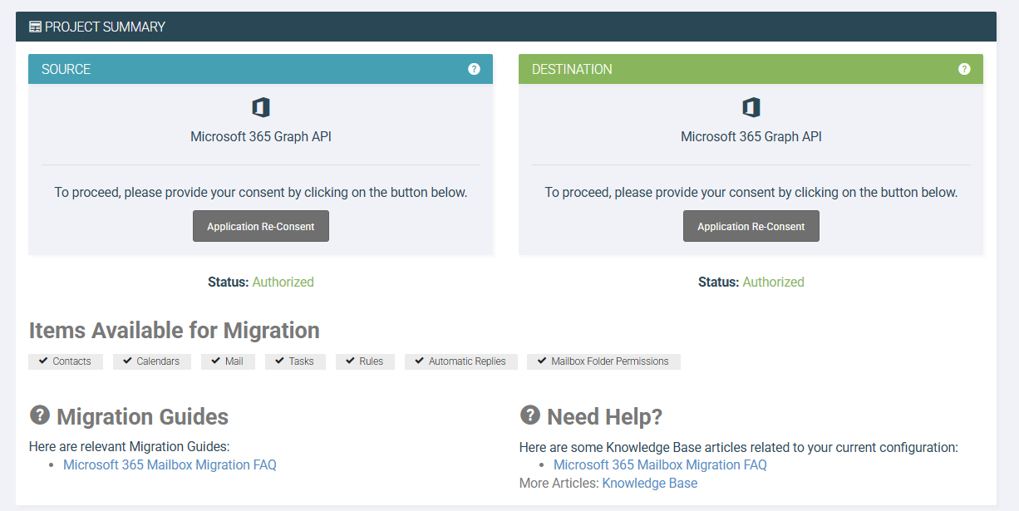The image size is (1019, 511).
Task: Click the Tasks checkmark tag
Action: click(x=296, y=361)
